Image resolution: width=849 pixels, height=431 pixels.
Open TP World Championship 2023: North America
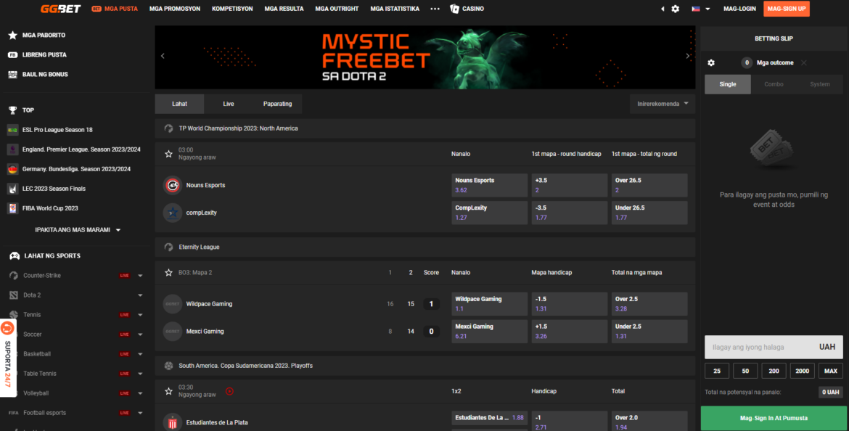(425, 128)
